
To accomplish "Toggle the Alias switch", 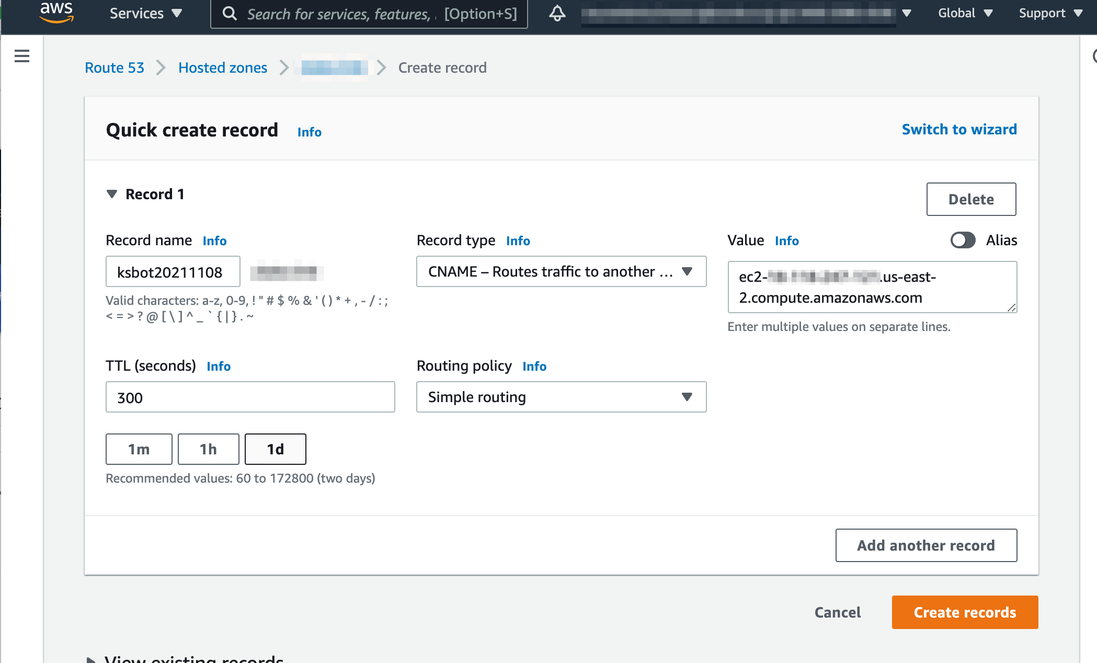I will (963, 240).
